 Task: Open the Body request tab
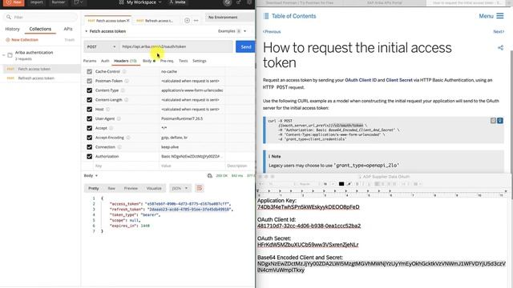coord(149,61)
